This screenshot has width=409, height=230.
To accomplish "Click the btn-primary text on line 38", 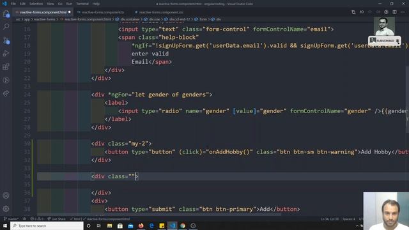I will coord(235,209).
